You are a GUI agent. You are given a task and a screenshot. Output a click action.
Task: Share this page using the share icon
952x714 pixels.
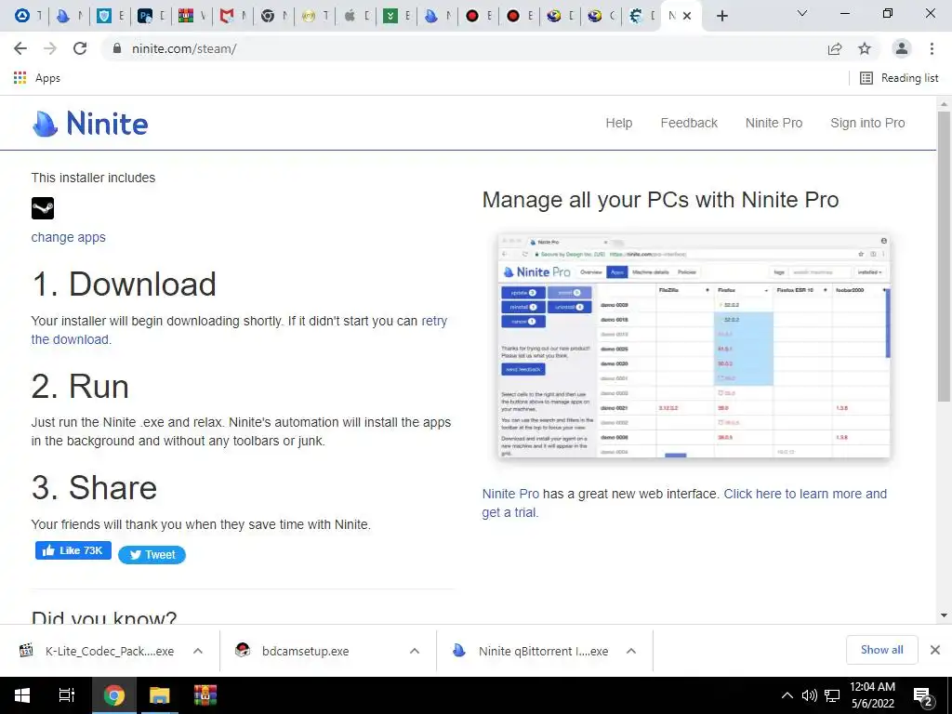[x=835, y=48]
